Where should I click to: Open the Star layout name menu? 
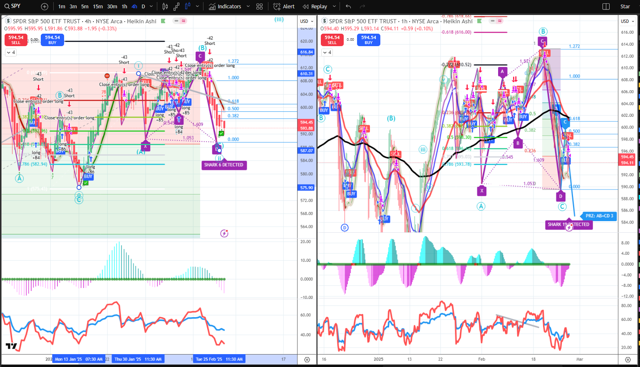(625, 7)
